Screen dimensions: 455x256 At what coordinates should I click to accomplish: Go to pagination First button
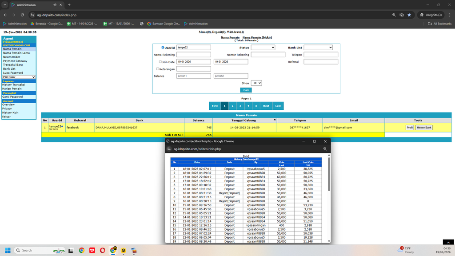(215, 106)
